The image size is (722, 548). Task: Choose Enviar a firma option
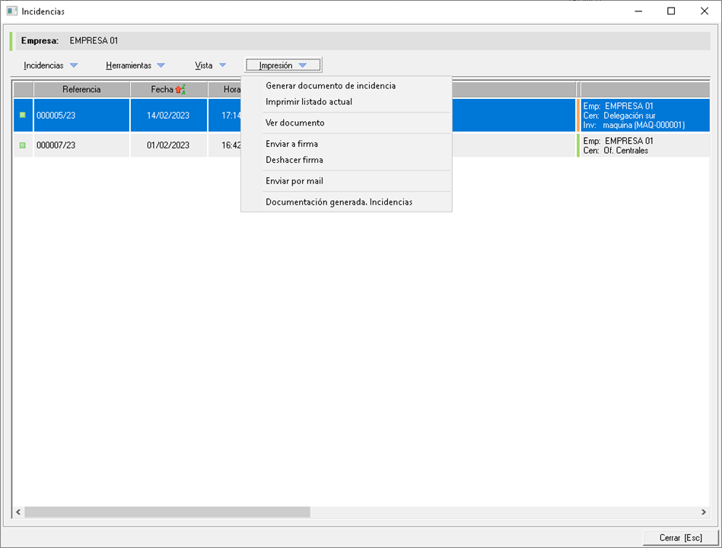coord(292,144)
